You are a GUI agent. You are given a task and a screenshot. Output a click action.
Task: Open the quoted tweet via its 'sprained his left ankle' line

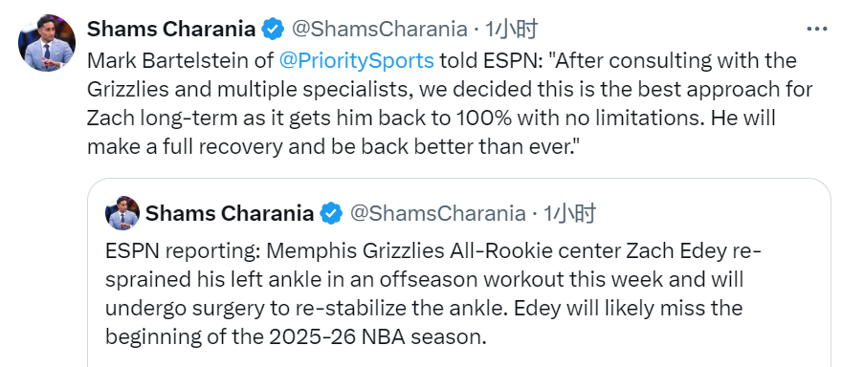click(x=424, y=279)
